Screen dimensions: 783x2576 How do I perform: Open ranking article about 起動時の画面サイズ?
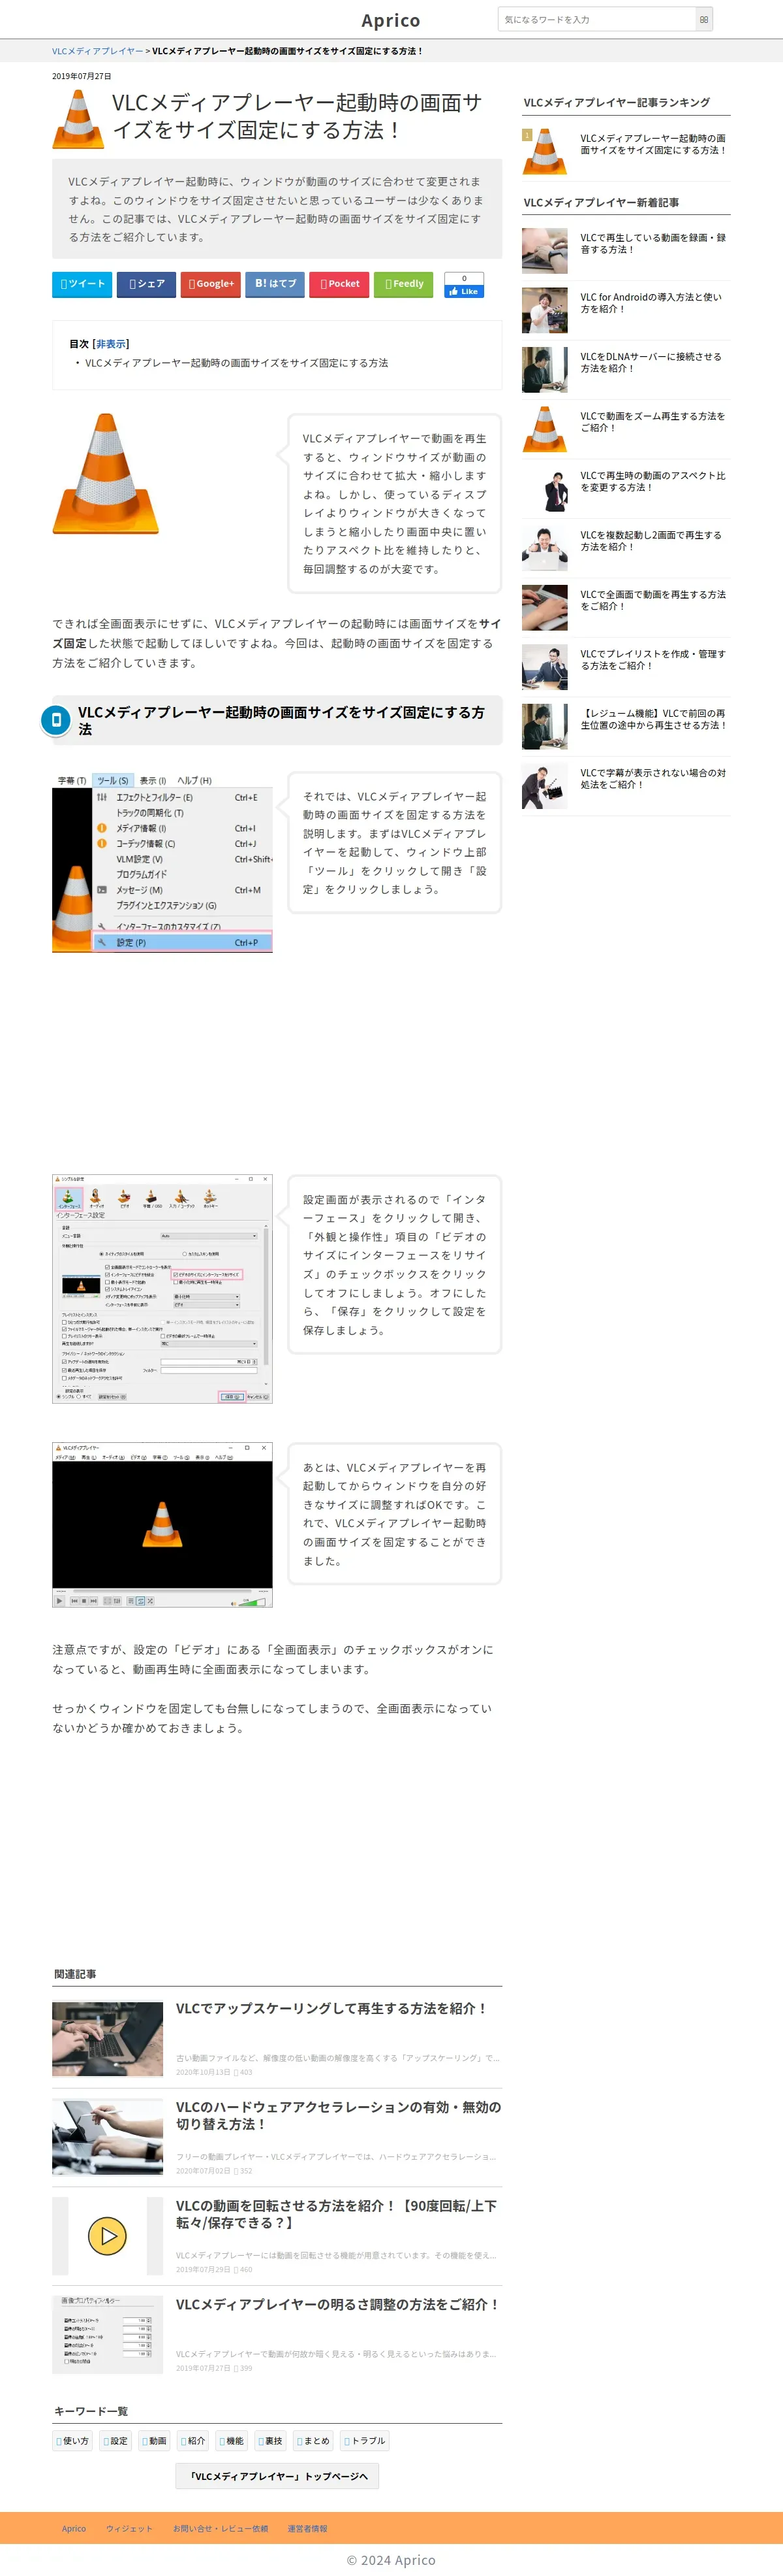tap(653, 144)
